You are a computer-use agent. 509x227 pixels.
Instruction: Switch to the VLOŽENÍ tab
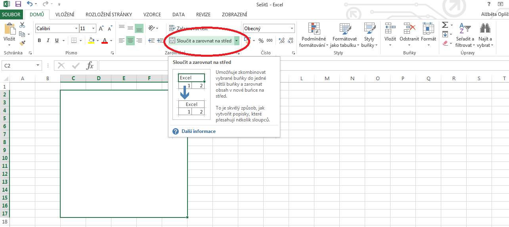65,14
